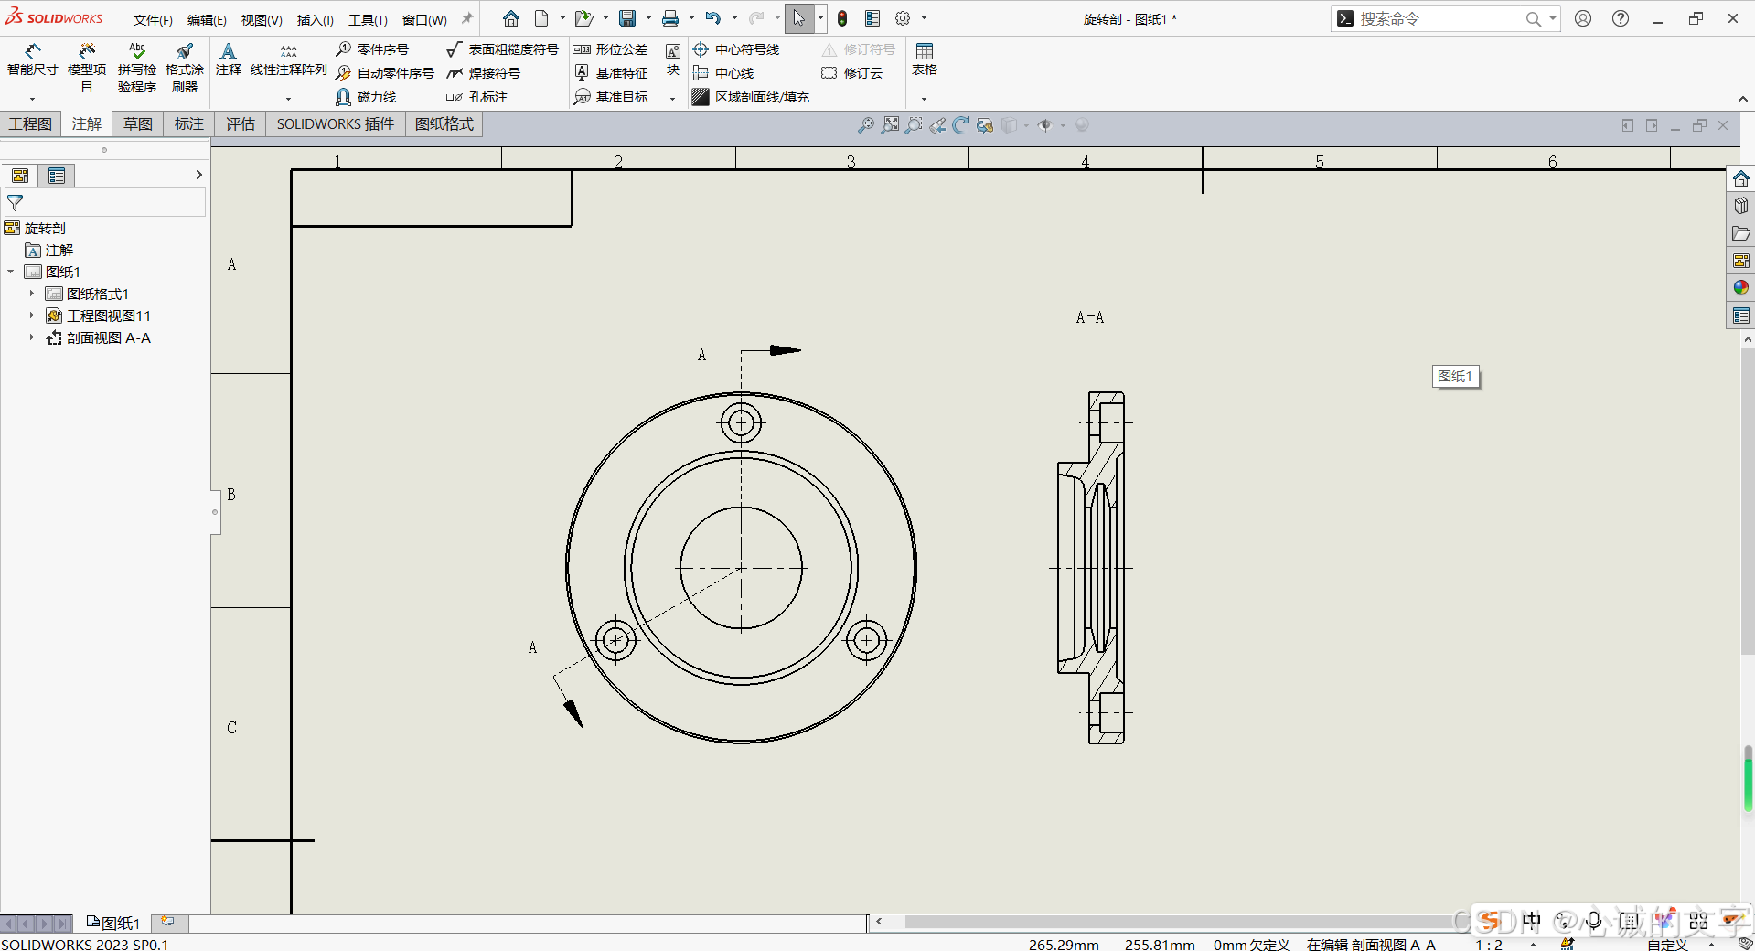
Task: Click Auto Balloon (自动零件序号)
Action: (x=385, y=73)
